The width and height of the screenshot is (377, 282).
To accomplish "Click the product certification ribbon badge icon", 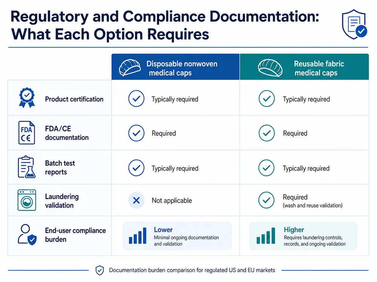I will [x=27, y=98].
